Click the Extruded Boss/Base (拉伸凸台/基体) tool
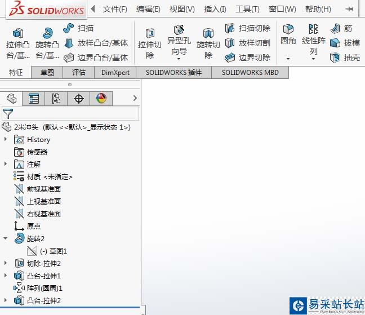Screen dimensions: 365x315 (x=18, y=43)
